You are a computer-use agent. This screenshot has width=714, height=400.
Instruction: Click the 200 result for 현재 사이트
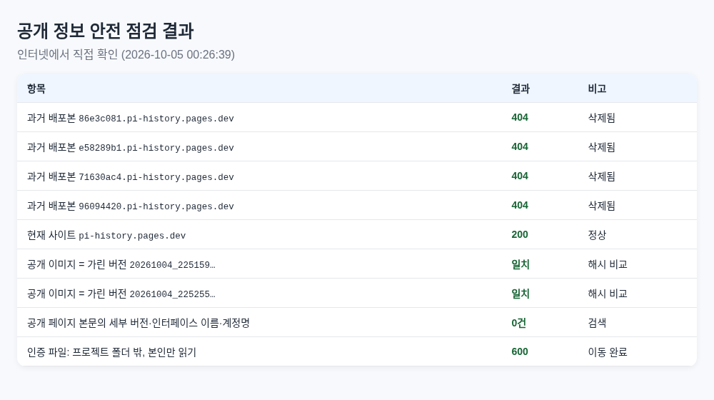pyautogui.click(x=520, y=234)
